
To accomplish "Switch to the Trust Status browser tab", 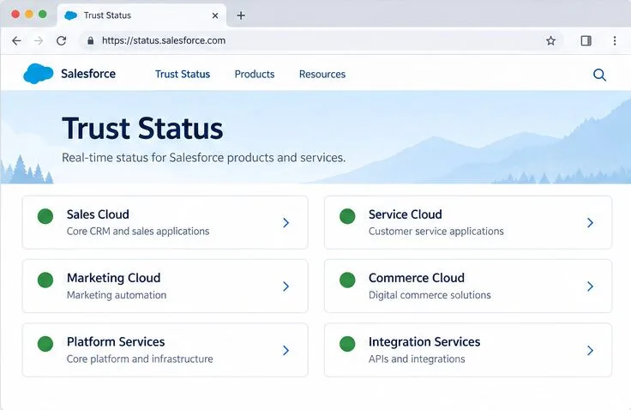I will tap(141, 15).
